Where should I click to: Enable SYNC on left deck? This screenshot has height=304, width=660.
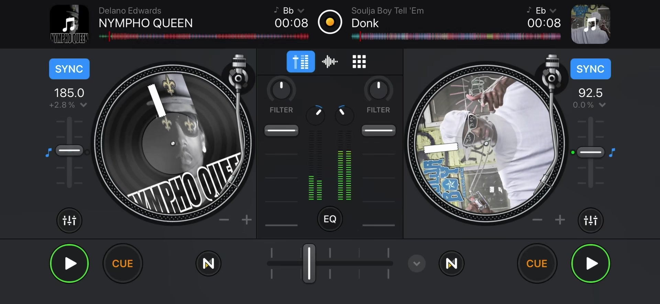pos(69,69)
